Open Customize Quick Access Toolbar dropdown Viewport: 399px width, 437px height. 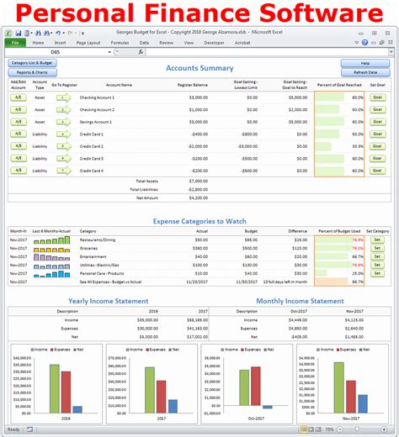(x=82, y=34)
